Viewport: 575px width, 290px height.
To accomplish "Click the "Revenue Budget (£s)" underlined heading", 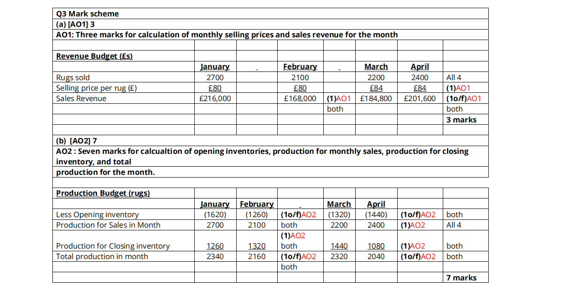I will (94, 56).
